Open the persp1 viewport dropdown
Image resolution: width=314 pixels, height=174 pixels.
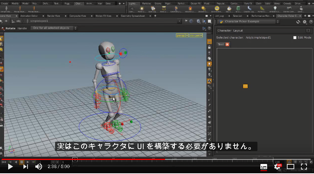coord(182,35)
